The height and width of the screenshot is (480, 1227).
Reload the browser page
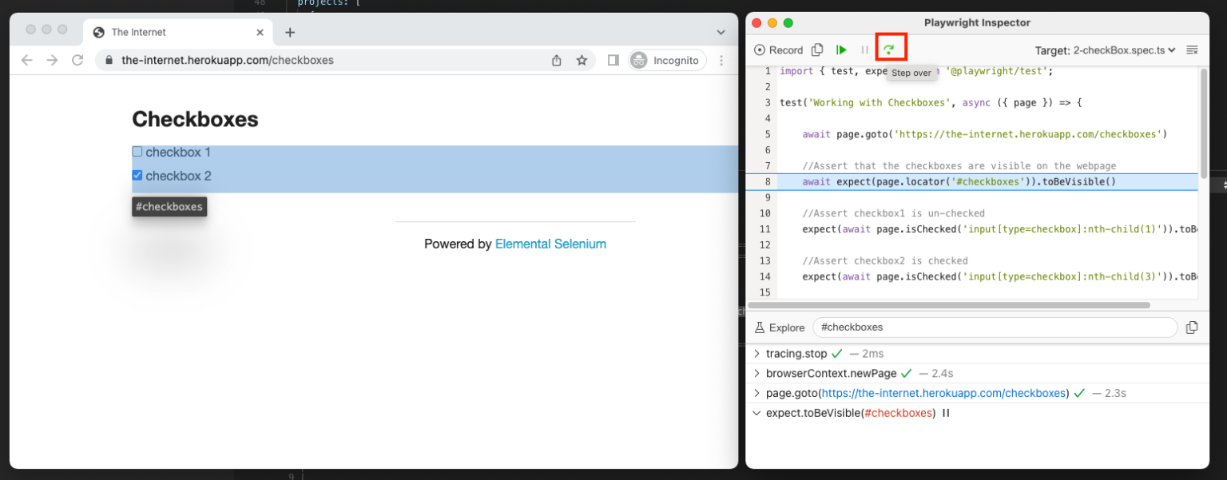pyautogui.click(x=77, y=60)
